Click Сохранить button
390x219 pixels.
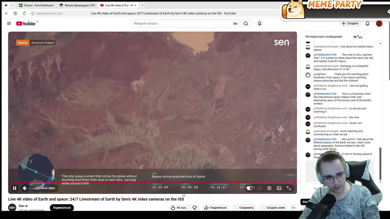click(x=244, y=208)
